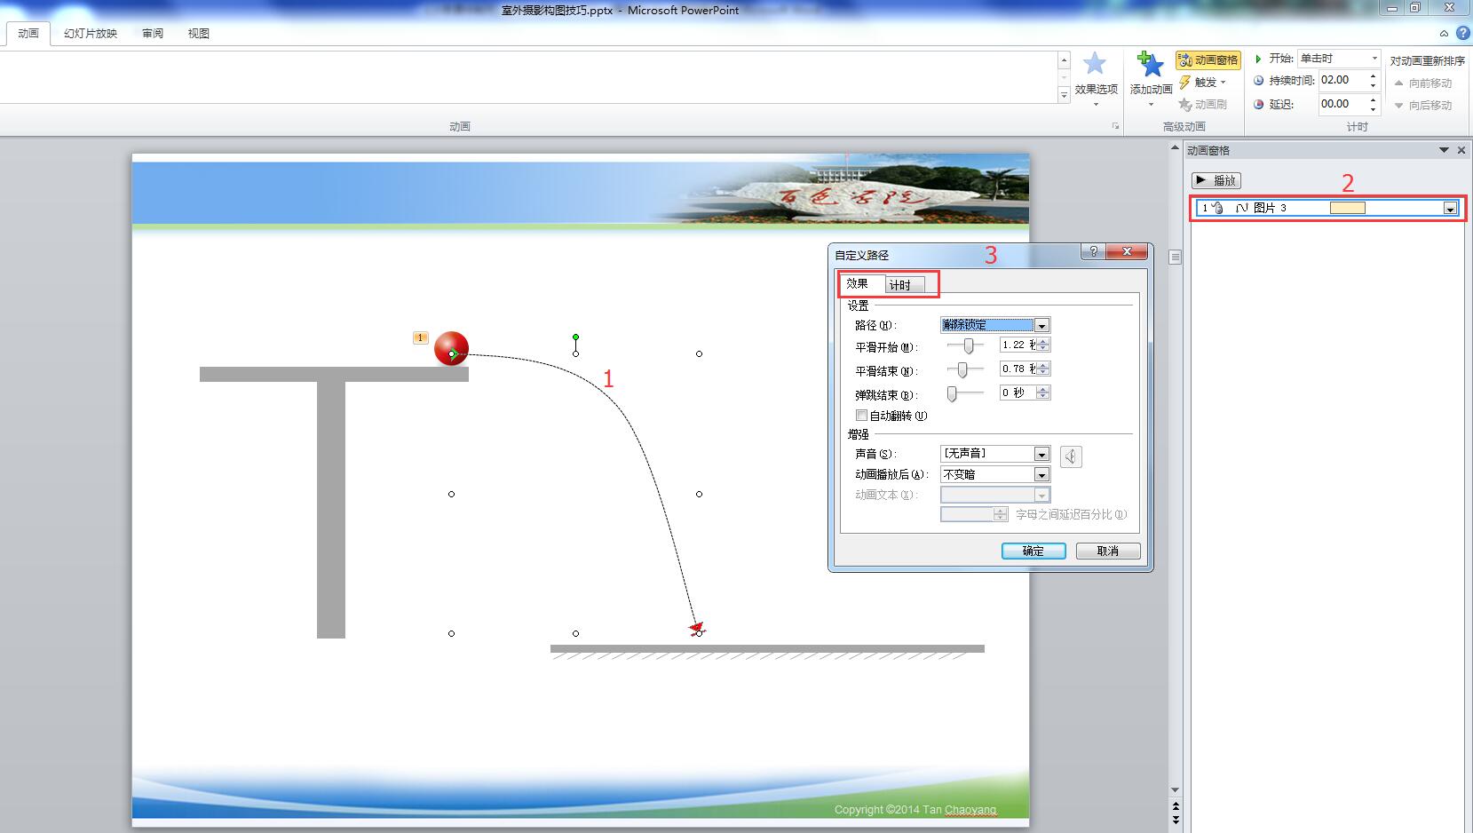This screenshot has height=833, width=1473.
Task: Click the animation number 1 tag
Action: click(x=421, y=337)
